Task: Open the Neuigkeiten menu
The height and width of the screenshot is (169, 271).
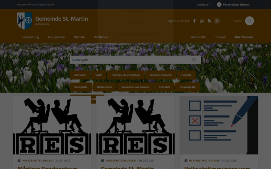Action: [x=56, y=37]
